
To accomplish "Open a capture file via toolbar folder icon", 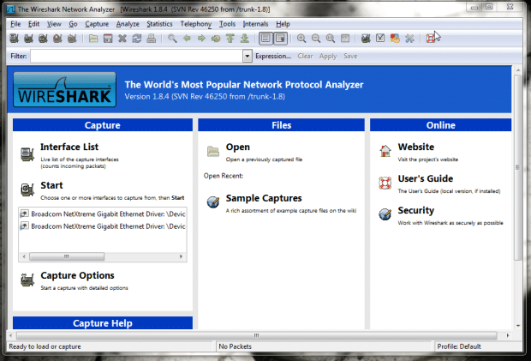I will [x=93, y=39].
